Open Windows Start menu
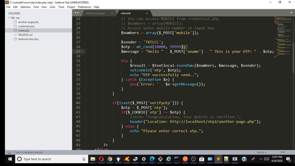295x166 pixels. tap(10, 159)
